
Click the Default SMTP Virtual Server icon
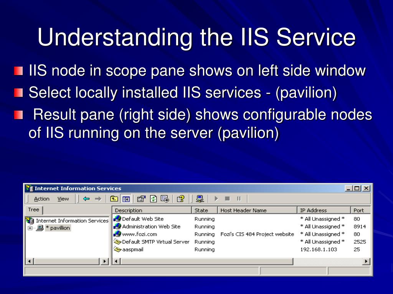[x=117, y=242]
